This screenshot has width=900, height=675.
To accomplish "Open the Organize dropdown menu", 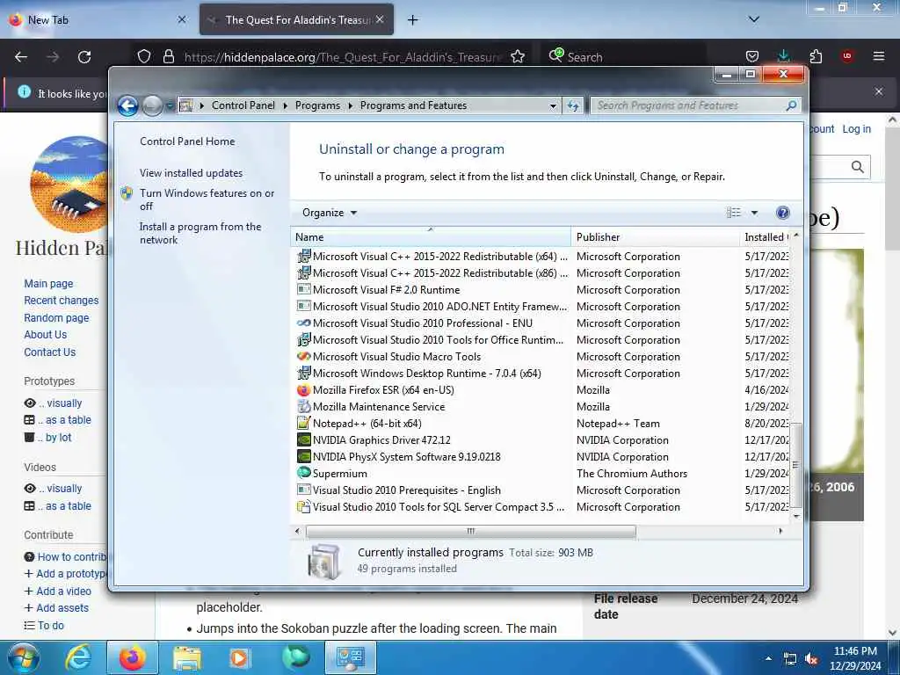I will tap(330, 213).
